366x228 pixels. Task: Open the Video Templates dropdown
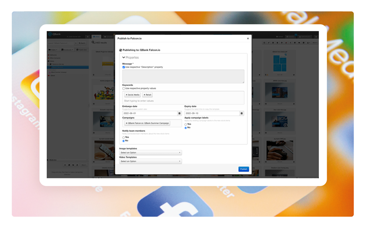pyautogui.click(x=151, y=161)
